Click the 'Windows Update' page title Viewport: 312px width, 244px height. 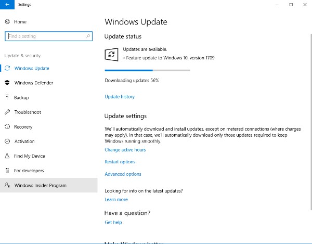tap(136, 22)
